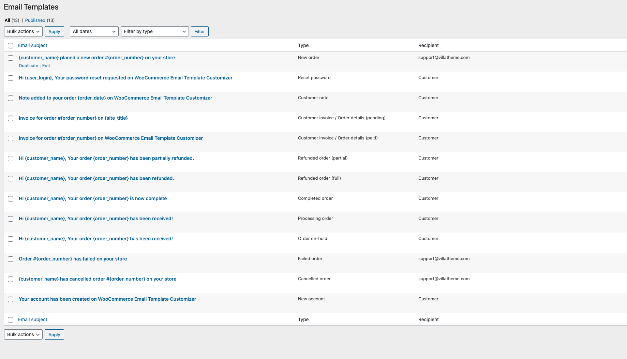Check the Cancelled order template checkbox
The width and height of the screenshot is (627, 359).
11,279
